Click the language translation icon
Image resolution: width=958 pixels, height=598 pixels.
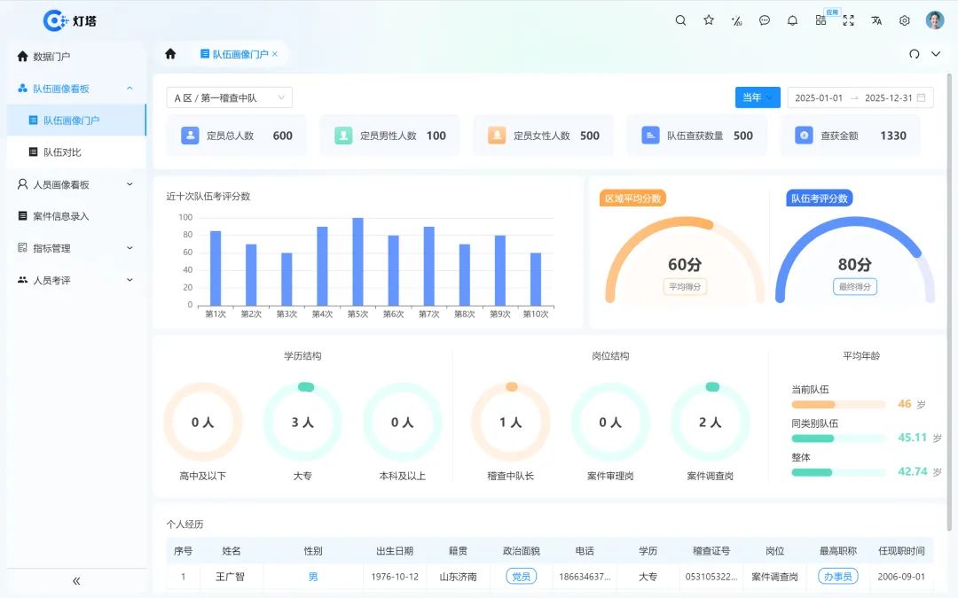point(876,19)
